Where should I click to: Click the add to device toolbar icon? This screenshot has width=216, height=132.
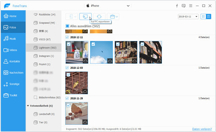[72, 17]
